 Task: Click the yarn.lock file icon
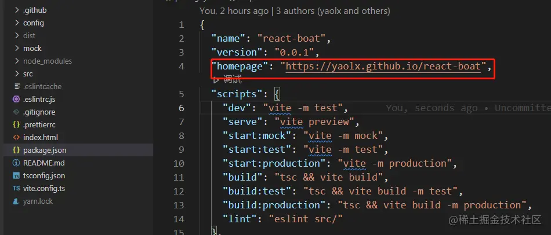(16, 201)
